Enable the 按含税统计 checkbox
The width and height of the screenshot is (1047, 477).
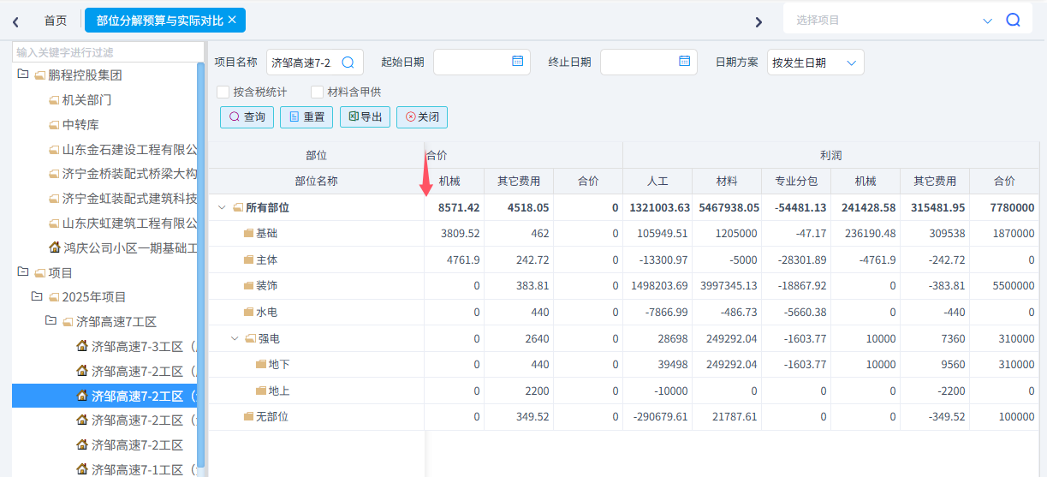pos(223,92)
